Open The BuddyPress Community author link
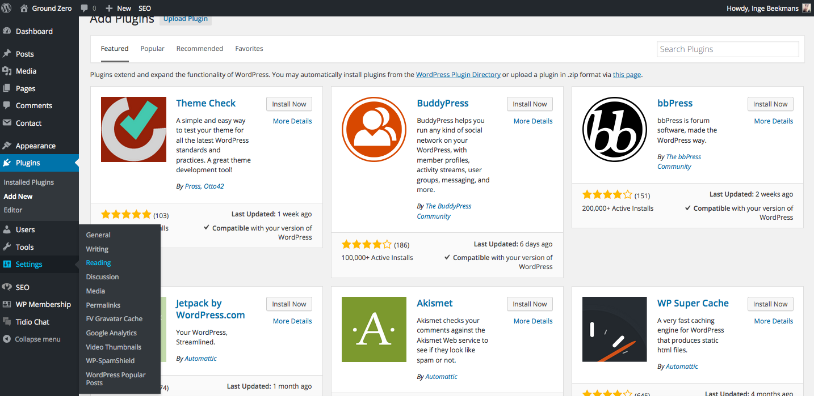Image resolution: width=814 pixels, height=396 pixels. click(444, 211)
